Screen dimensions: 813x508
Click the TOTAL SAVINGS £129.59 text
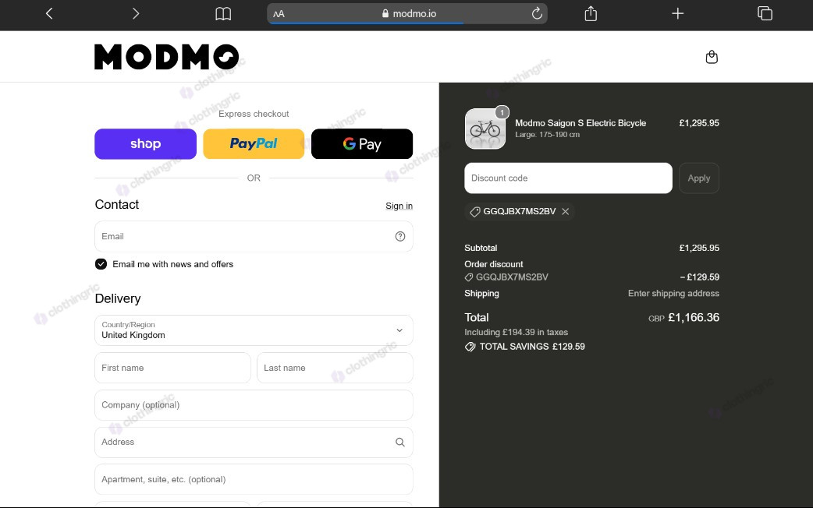coord(532,347)
